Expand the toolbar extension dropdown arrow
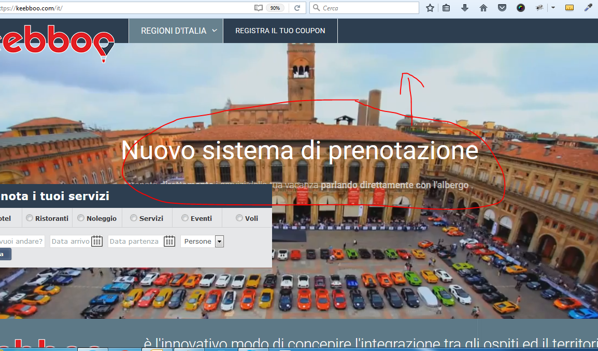 (x=553, y=8)
